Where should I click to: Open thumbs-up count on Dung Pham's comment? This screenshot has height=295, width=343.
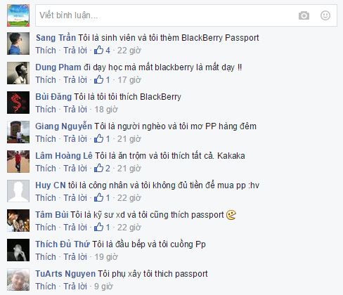(x=102, y=79)
